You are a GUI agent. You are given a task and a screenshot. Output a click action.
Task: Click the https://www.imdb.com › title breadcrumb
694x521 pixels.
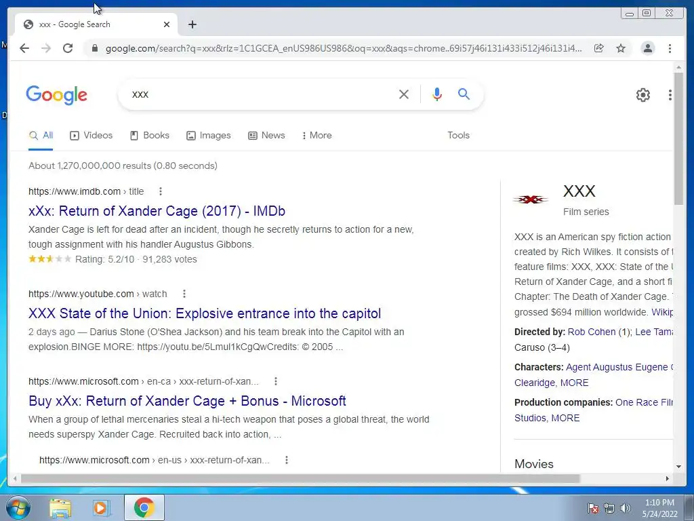point(86,191)
